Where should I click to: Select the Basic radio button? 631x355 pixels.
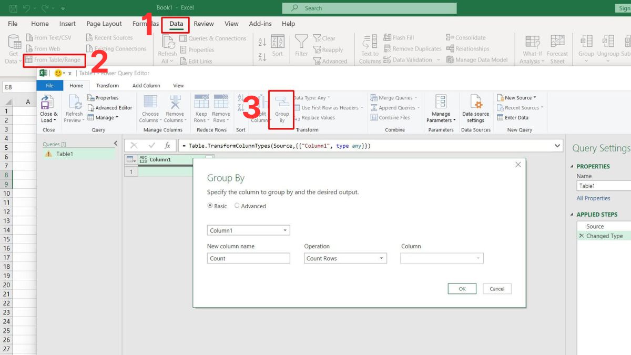pos(210,206)
